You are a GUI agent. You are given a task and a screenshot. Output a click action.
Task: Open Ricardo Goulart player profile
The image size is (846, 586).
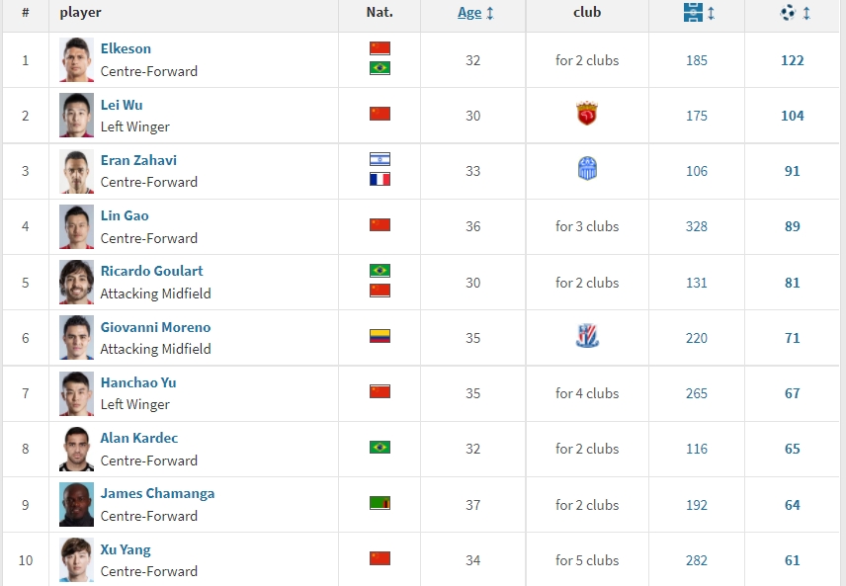(x=151, y=271)
